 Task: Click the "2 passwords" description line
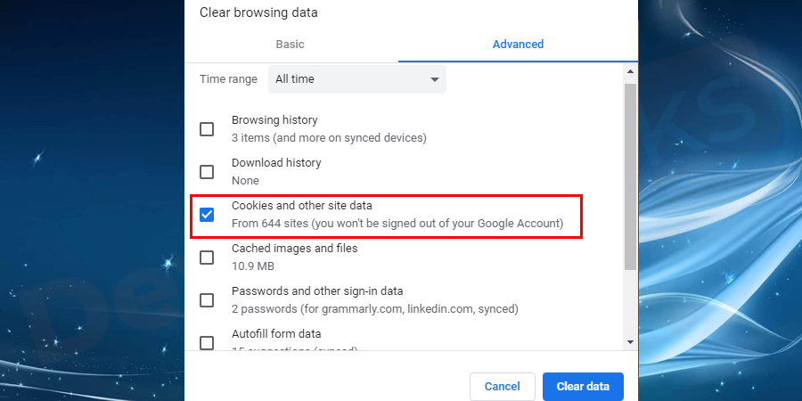[375, 309]
